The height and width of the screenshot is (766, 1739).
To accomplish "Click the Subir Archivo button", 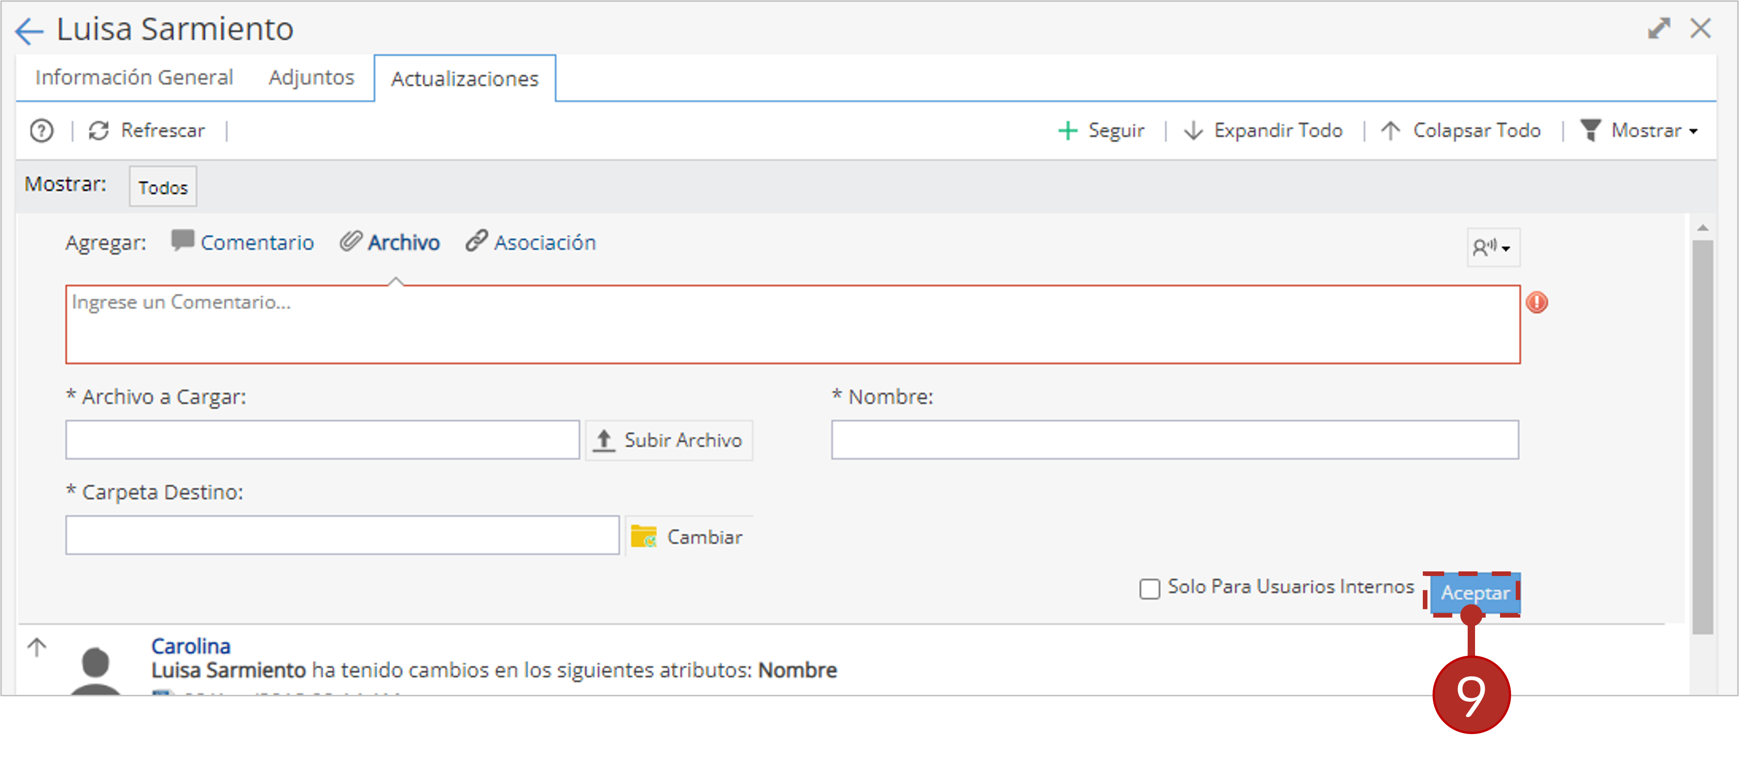I will coord(668,441).
